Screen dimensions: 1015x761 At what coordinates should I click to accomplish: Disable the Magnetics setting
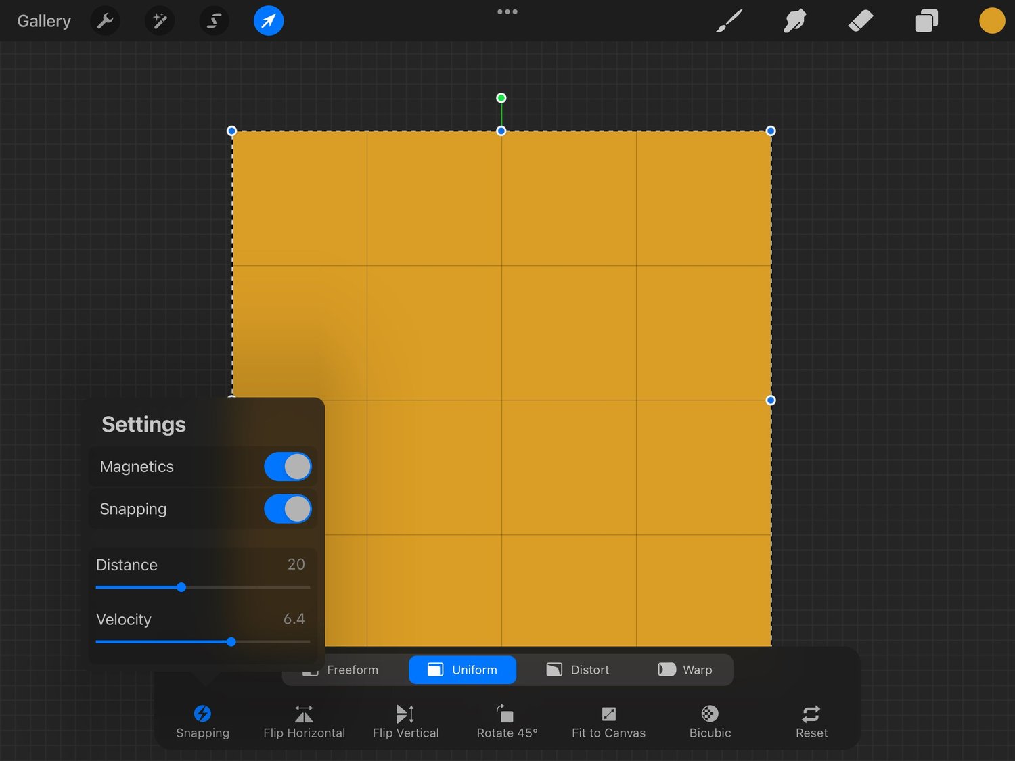tap(288, 466)
